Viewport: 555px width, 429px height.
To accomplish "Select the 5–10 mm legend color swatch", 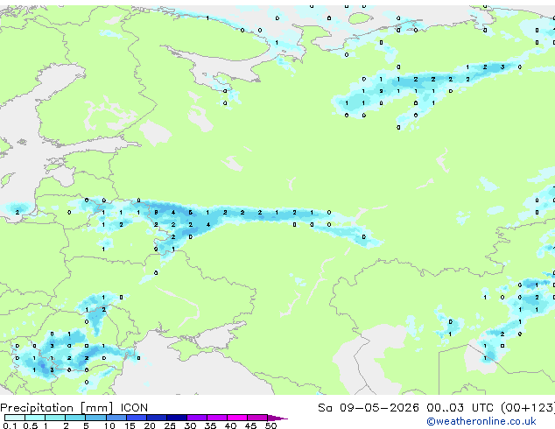I will pos(95,418).
